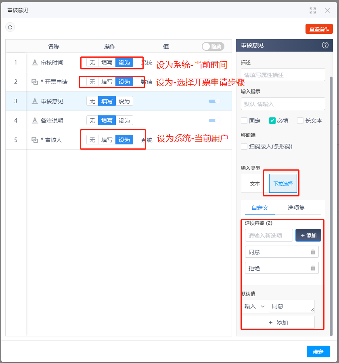Add a new option with the 添加 button
The image size is (339, 363).
308,235
